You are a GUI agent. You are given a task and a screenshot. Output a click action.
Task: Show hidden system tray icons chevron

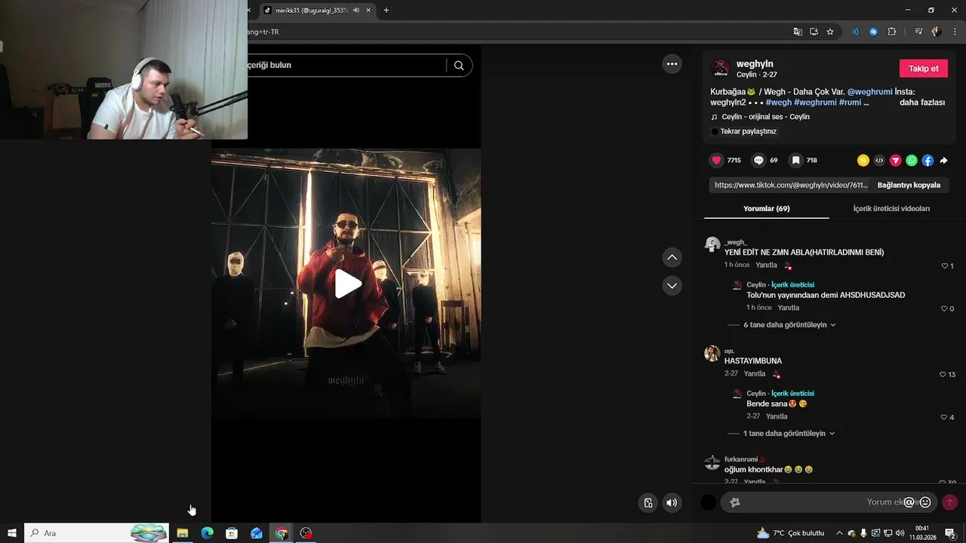tap(839, 533)
